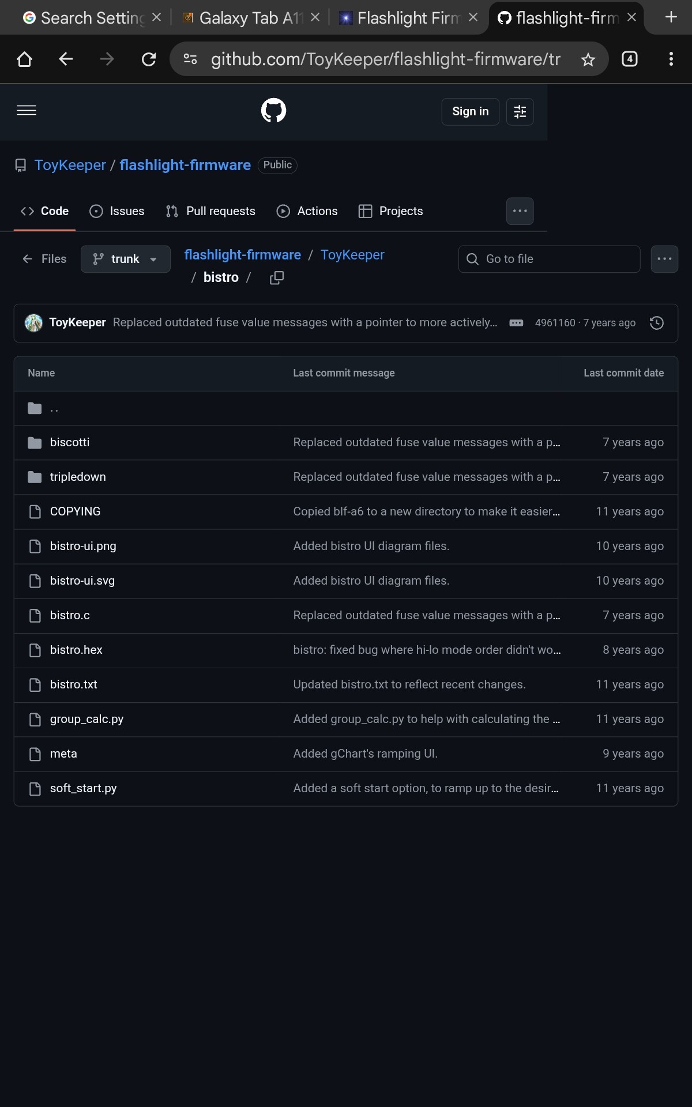Open more repository tabs overflow menu
Viewport: 692px width, 1107px height.
click(520, 211)
